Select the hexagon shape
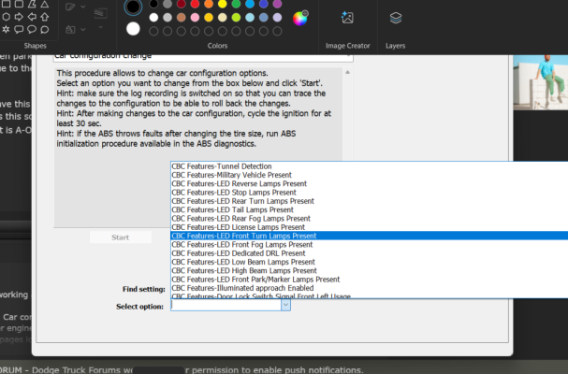The image size is (568, 374). (x=6, y=17)
